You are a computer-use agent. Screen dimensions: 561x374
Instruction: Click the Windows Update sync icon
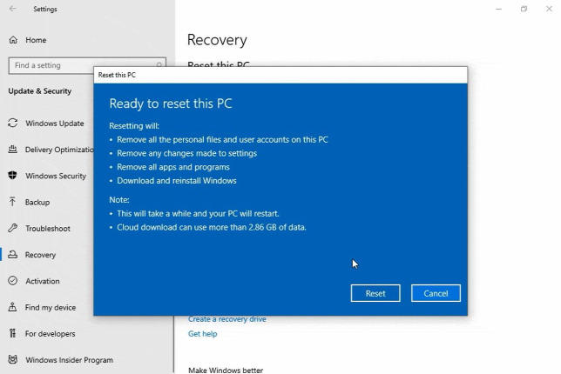pos(13,124)
